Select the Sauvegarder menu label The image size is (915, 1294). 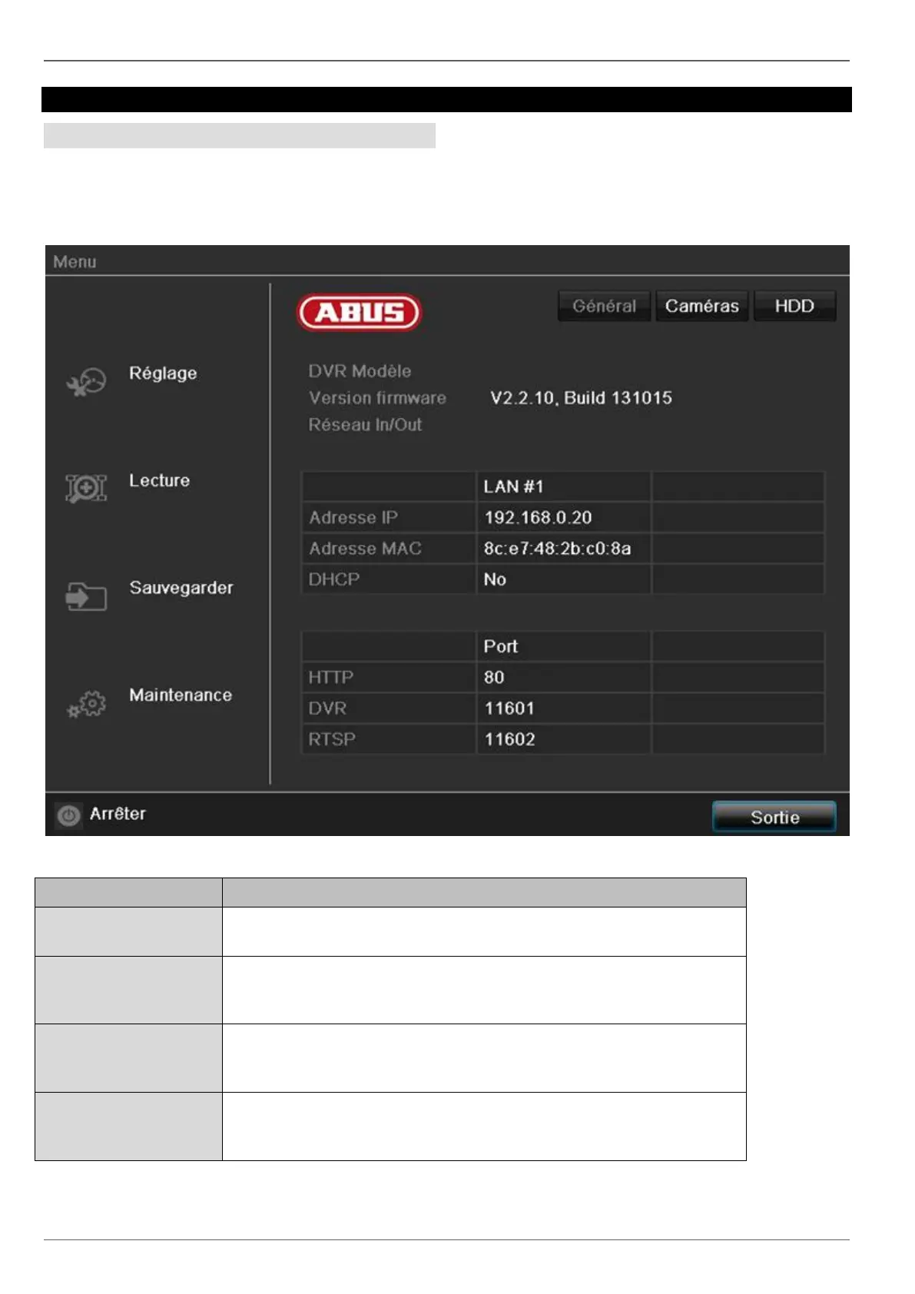181,588
